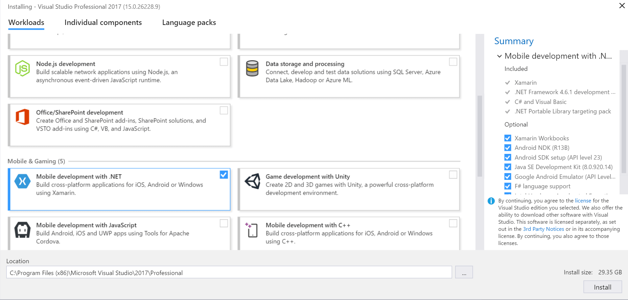The height and width of the screenshot is (300, 628).
Task: Open the Workloads tab
Action: (26, 22)
